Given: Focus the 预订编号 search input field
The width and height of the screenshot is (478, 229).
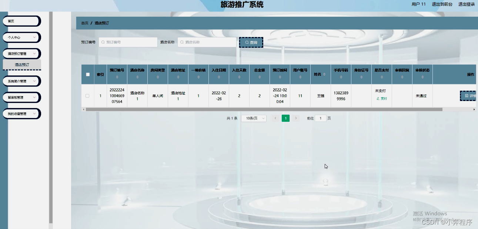Looking at the screenshot, I should pyautogui.click(x=128, y=42).
